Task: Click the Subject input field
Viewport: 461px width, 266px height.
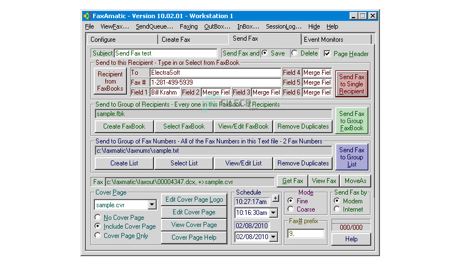Action: coord(165,53)
